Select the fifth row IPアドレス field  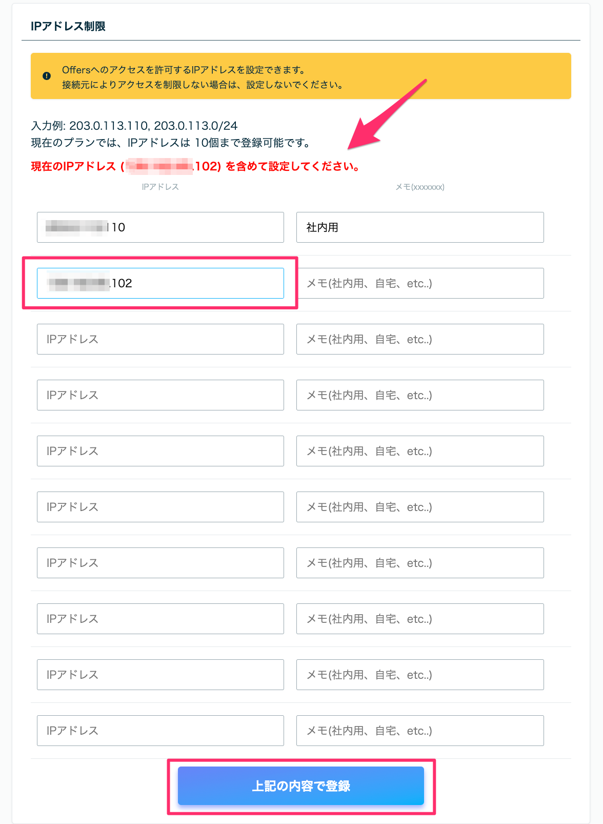point(160,451)
